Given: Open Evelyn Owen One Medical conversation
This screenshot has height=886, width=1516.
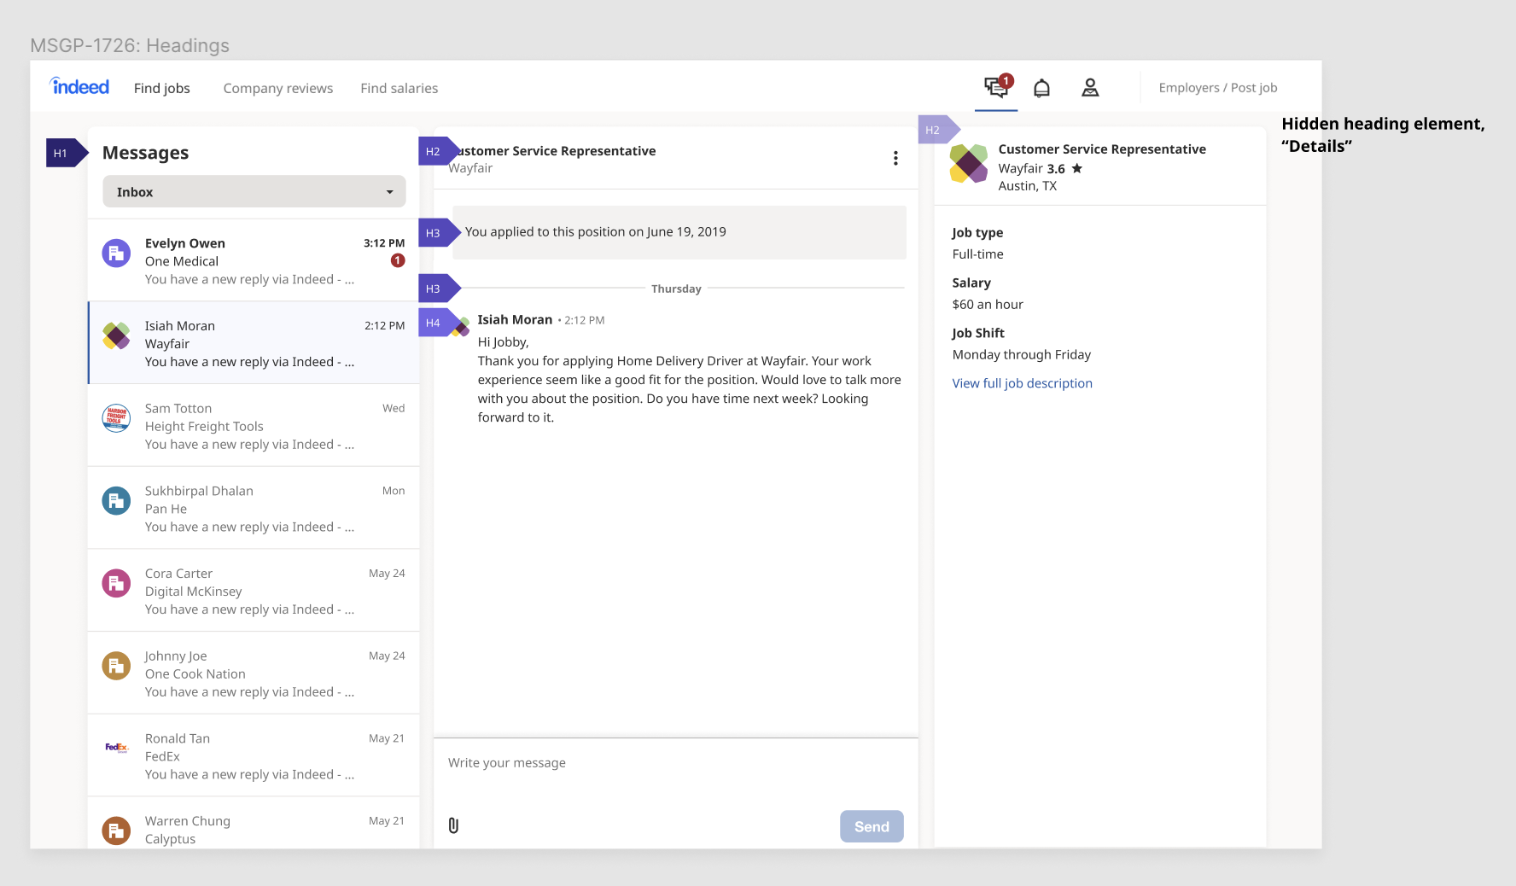Looking at the screenshot, I should click(254, 260).
